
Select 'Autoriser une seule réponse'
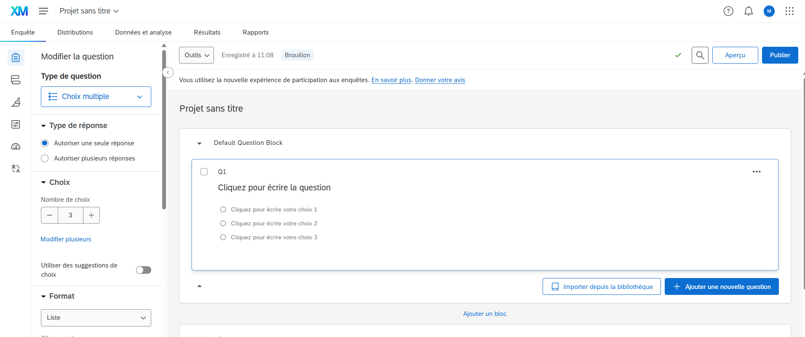click(45, 143)
